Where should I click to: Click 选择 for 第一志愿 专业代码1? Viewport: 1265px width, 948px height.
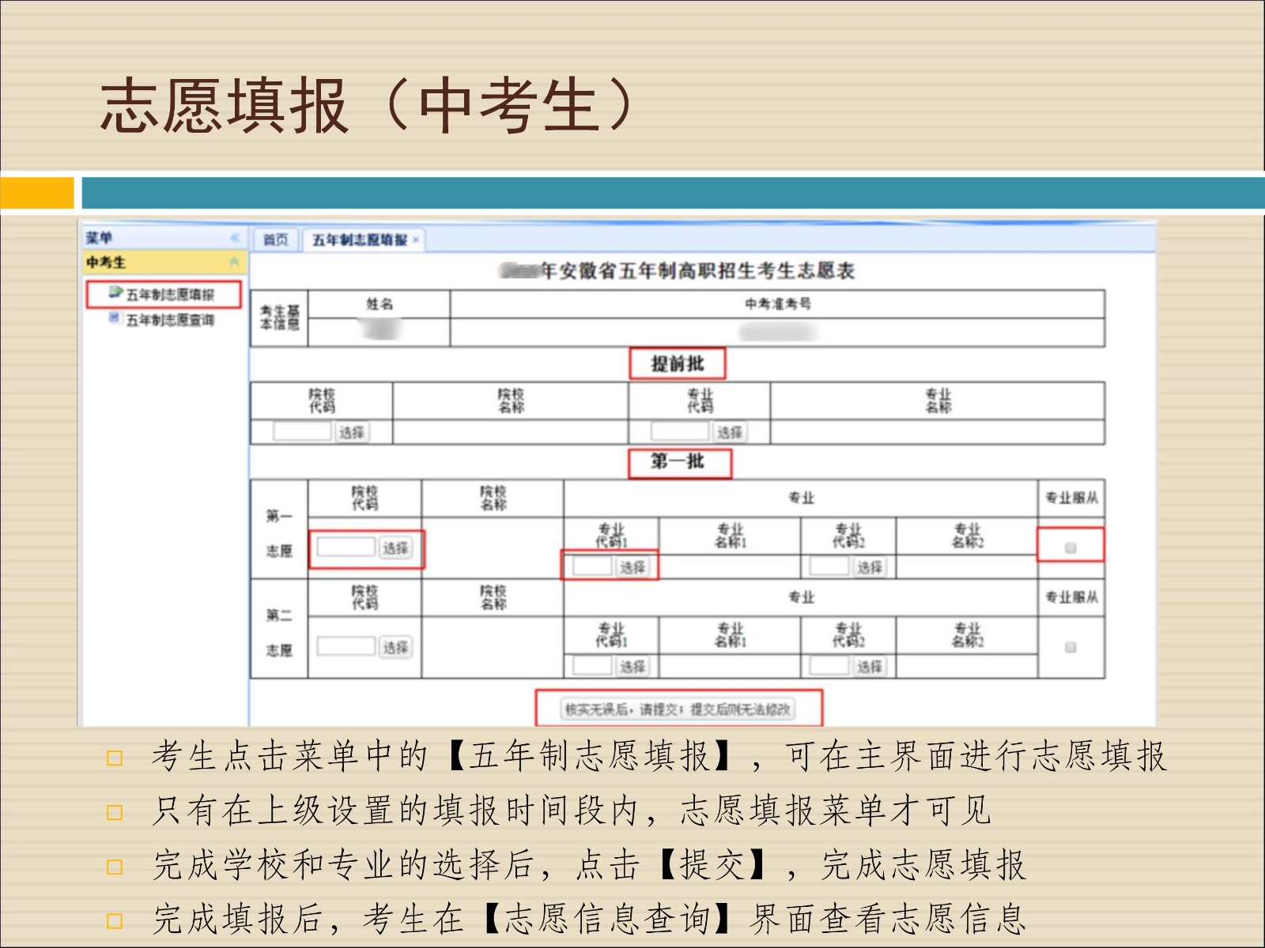coord(632,566)
